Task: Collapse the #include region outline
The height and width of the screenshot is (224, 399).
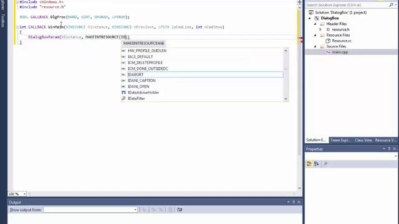Action: click(x=17, y=2)
